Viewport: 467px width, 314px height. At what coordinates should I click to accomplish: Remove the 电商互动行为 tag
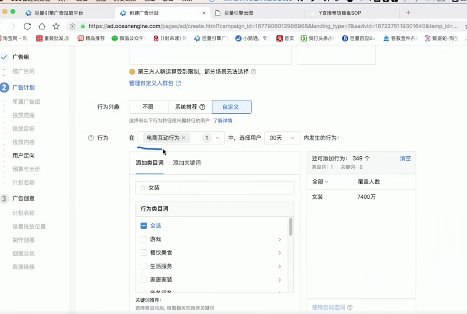coord(183,138)
